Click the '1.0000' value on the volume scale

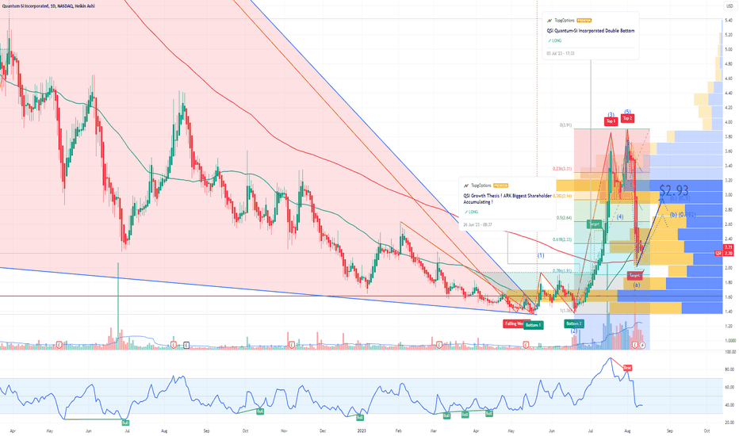730,340
